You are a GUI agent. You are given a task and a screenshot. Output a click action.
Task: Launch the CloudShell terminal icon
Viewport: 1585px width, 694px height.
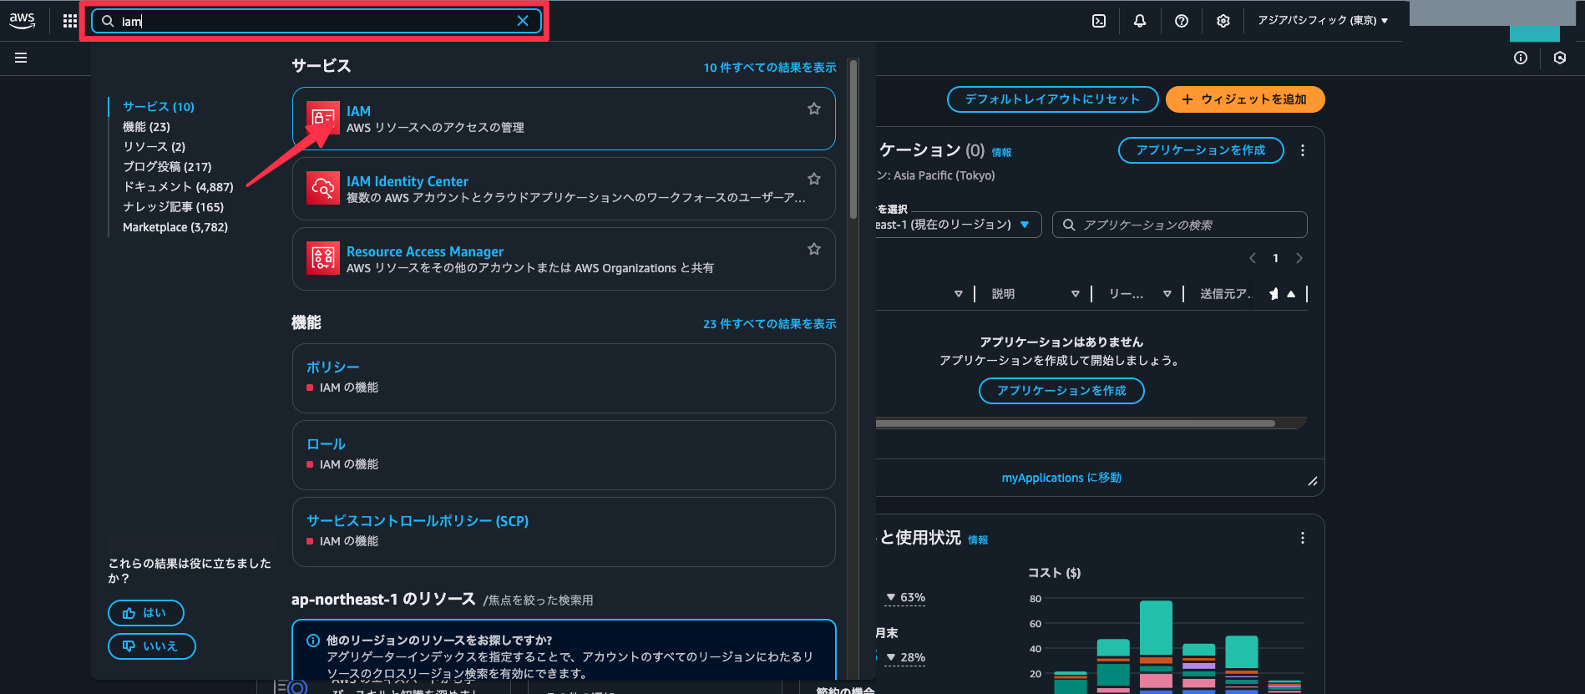click(1099, 21)
